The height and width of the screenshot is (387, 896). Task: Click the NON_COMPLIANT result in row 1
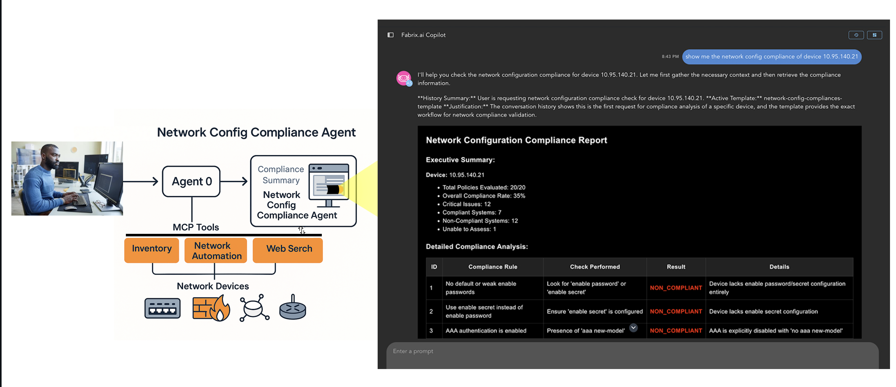point(676,288)
